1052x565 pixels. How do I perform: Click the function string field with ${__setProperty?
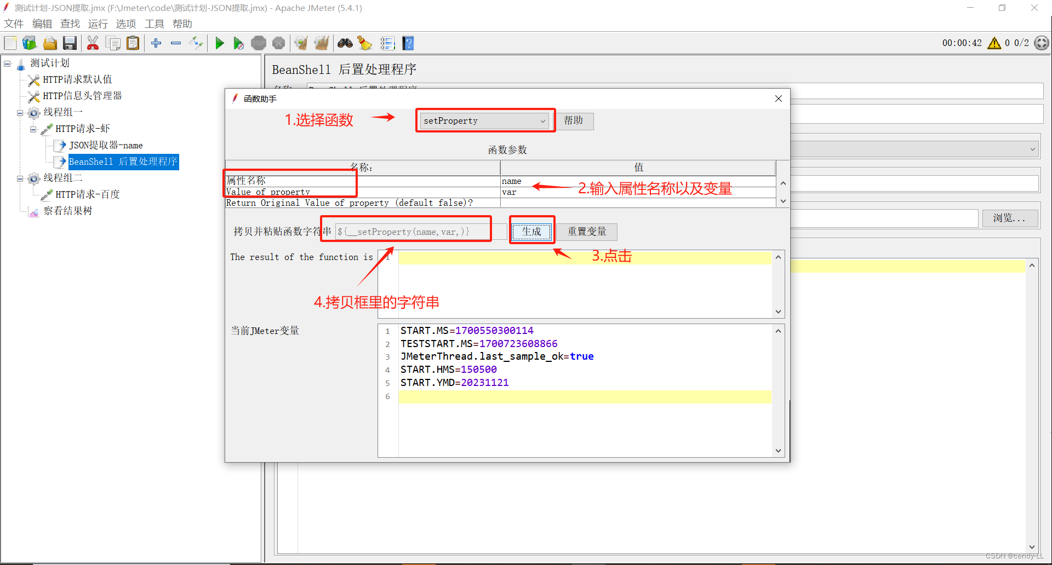pos(420,232)
